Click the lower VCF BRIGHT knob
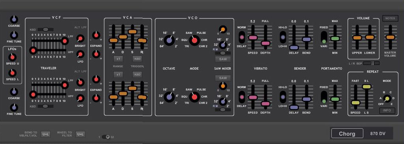404x144 pixels. coord(80,82)
